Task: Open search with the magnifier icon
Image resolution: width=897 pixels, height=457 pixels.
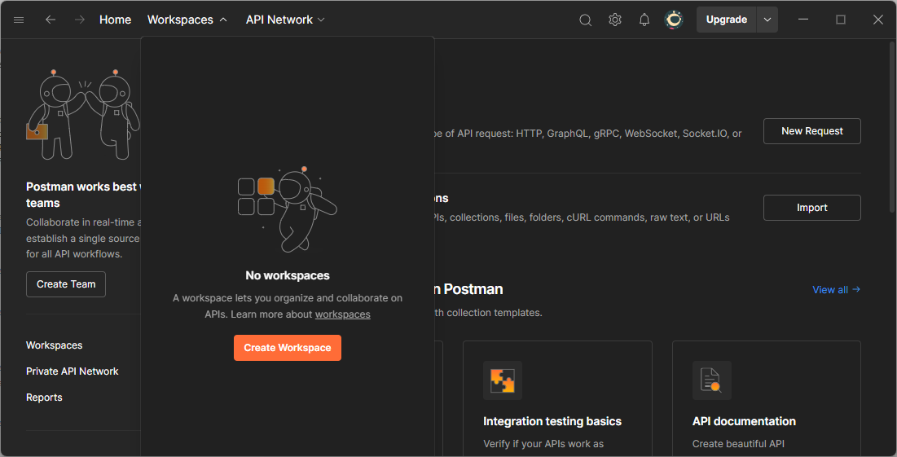Action: point(585,20)
